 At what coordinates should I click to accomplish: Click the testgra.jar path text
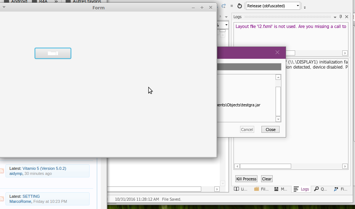point(239,105)
